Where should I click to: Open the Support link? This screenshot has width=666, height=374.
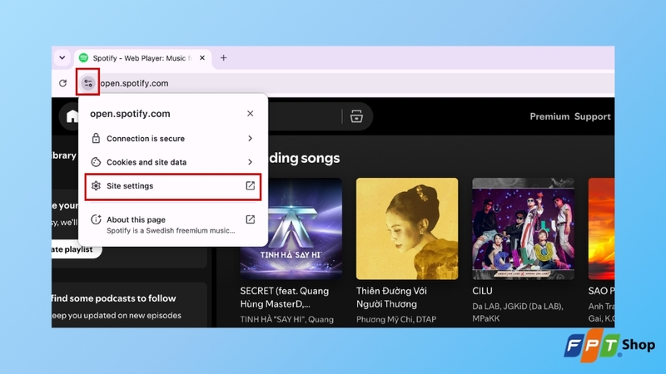click(x=593, y=116)
